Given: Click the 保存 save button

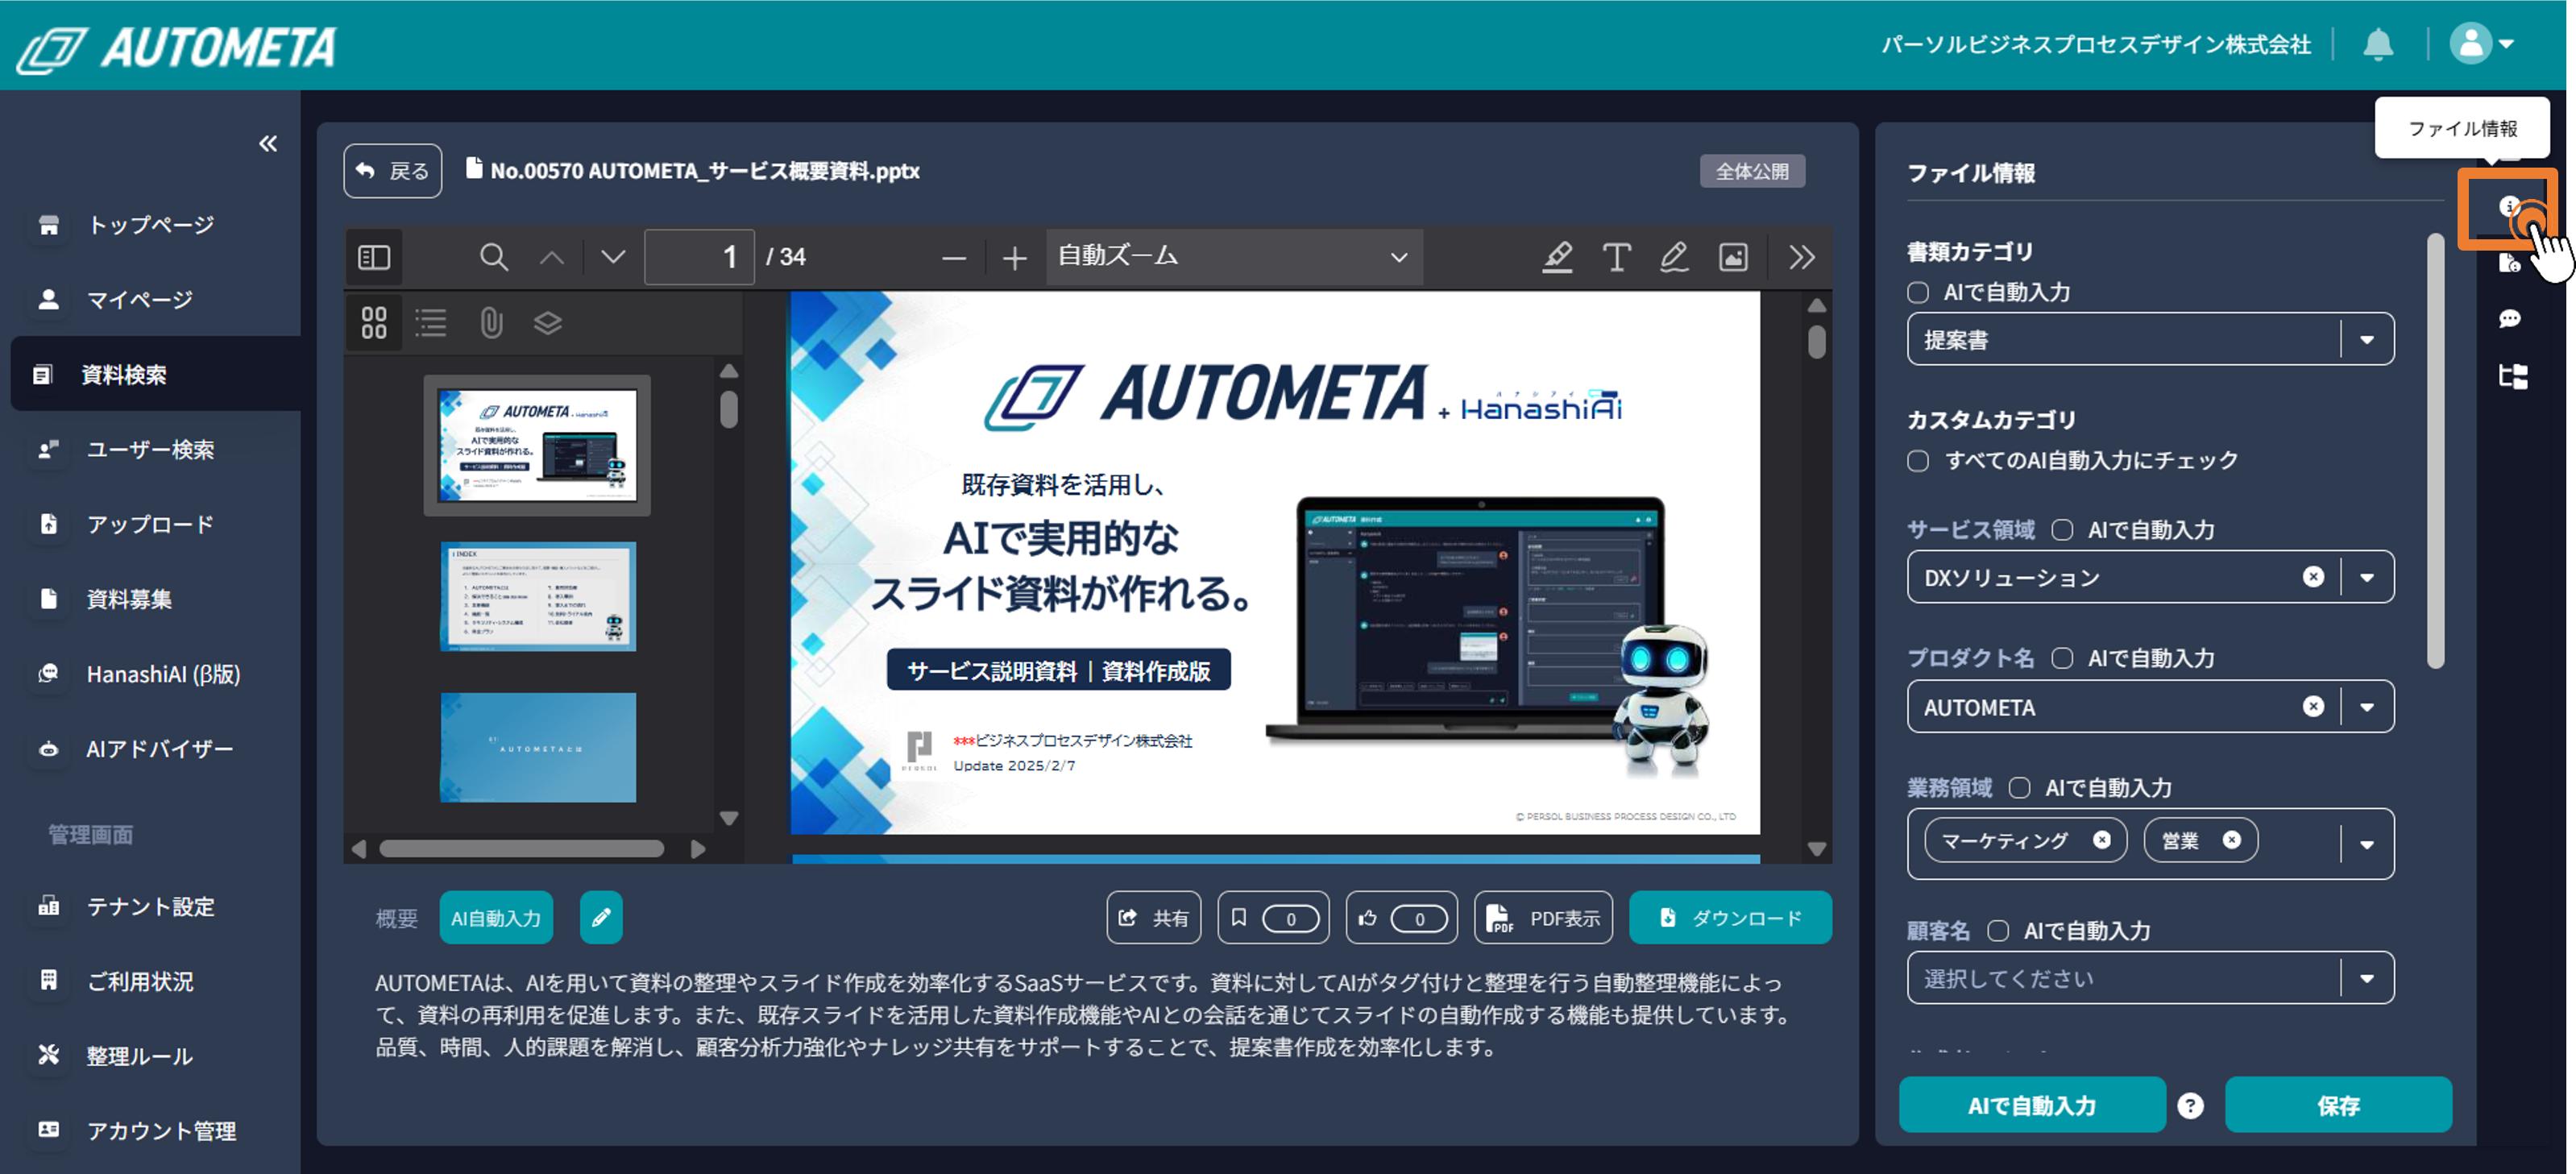Looking at the screenshot, I should click(2338, 1105).
